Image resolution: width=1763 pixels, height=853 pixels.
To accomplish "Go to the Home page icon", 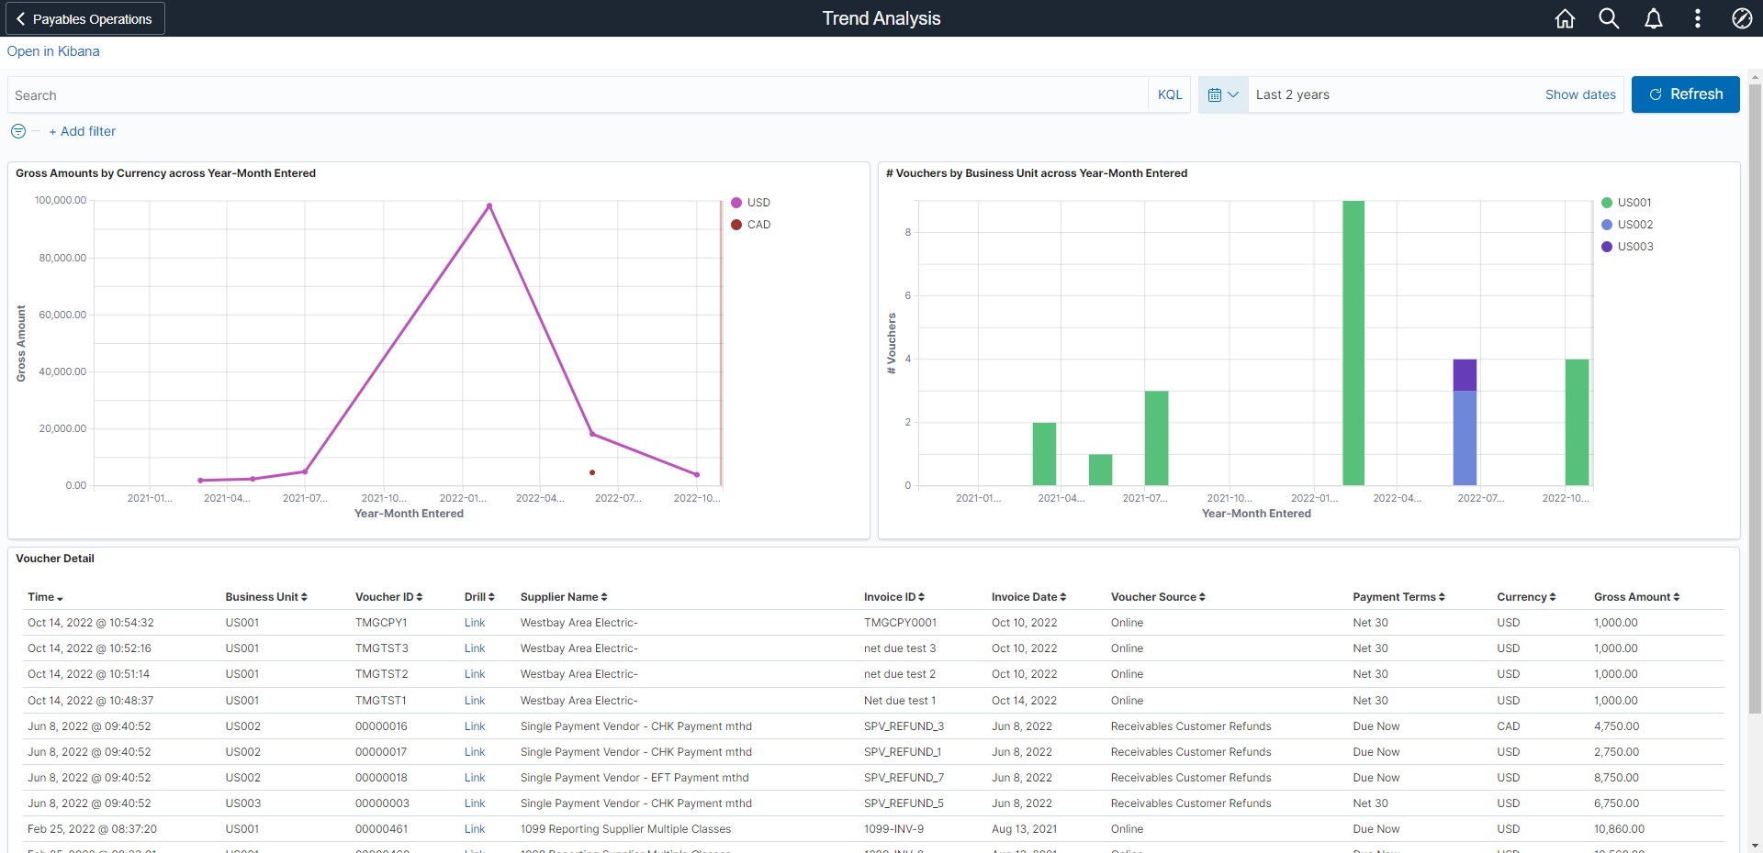I will tap(1565, 18).
